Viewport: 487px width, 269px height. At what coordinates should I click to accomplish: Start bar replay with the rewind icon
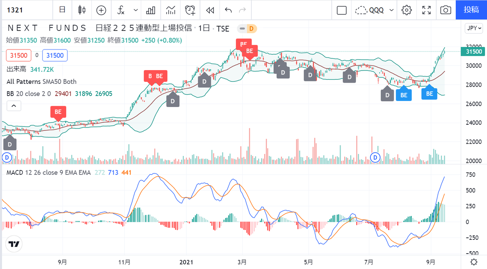(210, 10)
